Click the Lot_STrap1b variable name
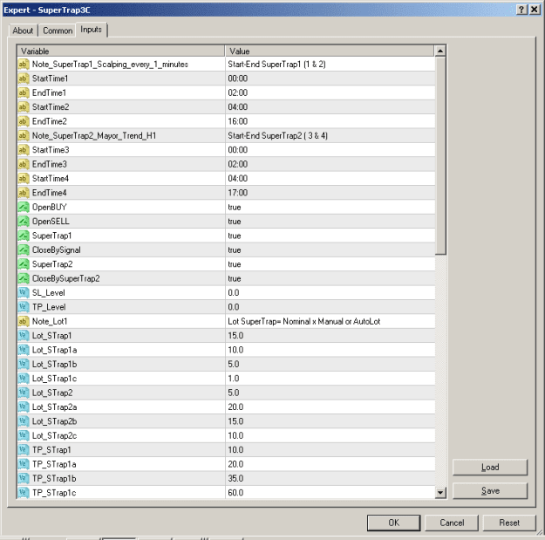The width and height of the screenshot is (545, 540). pos(55,364)
